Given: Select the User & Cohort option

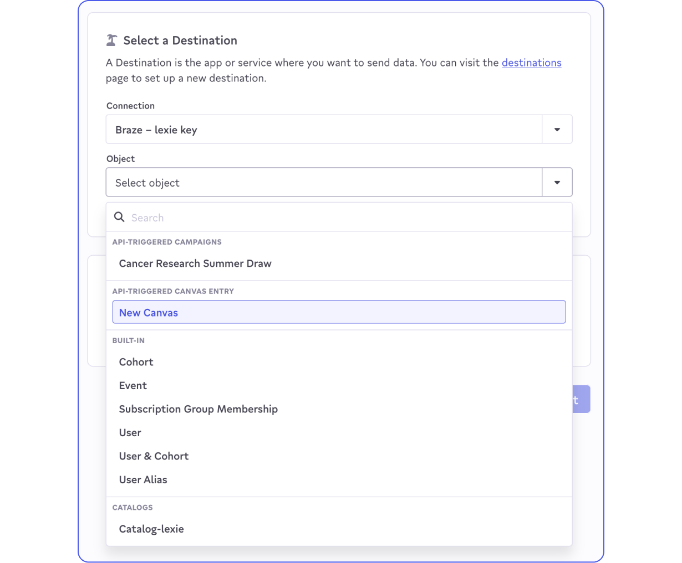Looking at the screenshot, I should [154, 456].
